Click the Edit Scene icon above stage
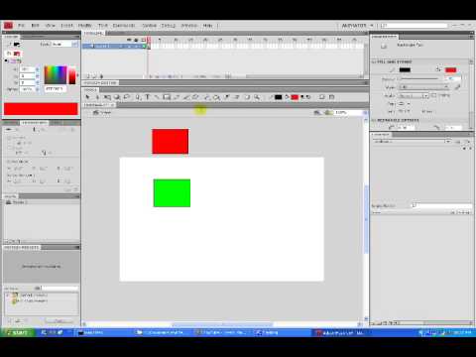This screenshot has width=476, height=357. [x=316, y=113]
